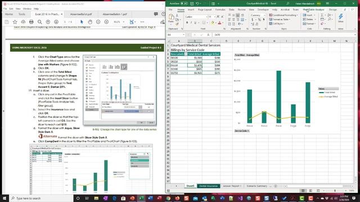The image size is (360, 202).
Task: Open the PivotTable Analyze ribbon tab
Action: [x=313, y=10]
